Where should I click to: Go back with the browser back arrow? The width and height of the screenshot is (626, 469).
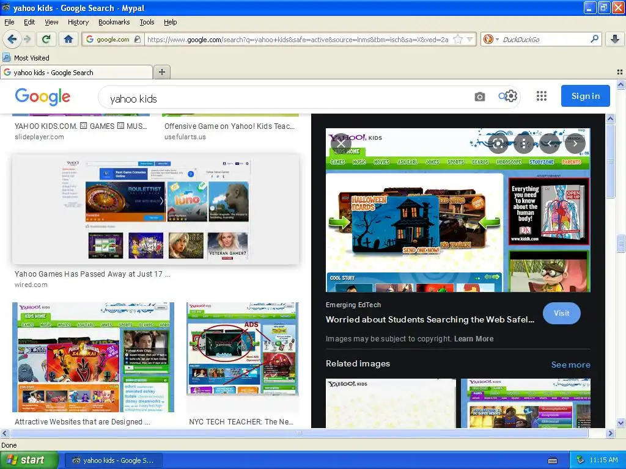(x=12, y=39)
